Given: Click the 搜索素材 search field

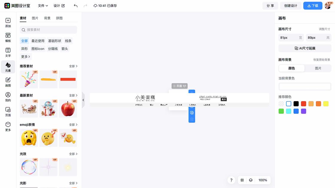Looking at the screenshot, I should [48, 30].
